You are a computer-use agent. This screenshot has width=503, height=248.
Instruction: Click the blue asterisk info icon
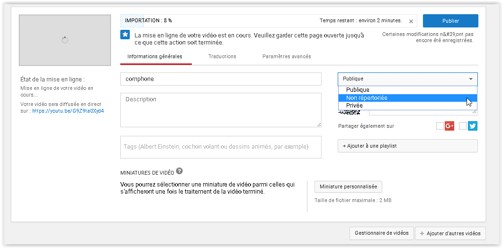coord(125,35)
